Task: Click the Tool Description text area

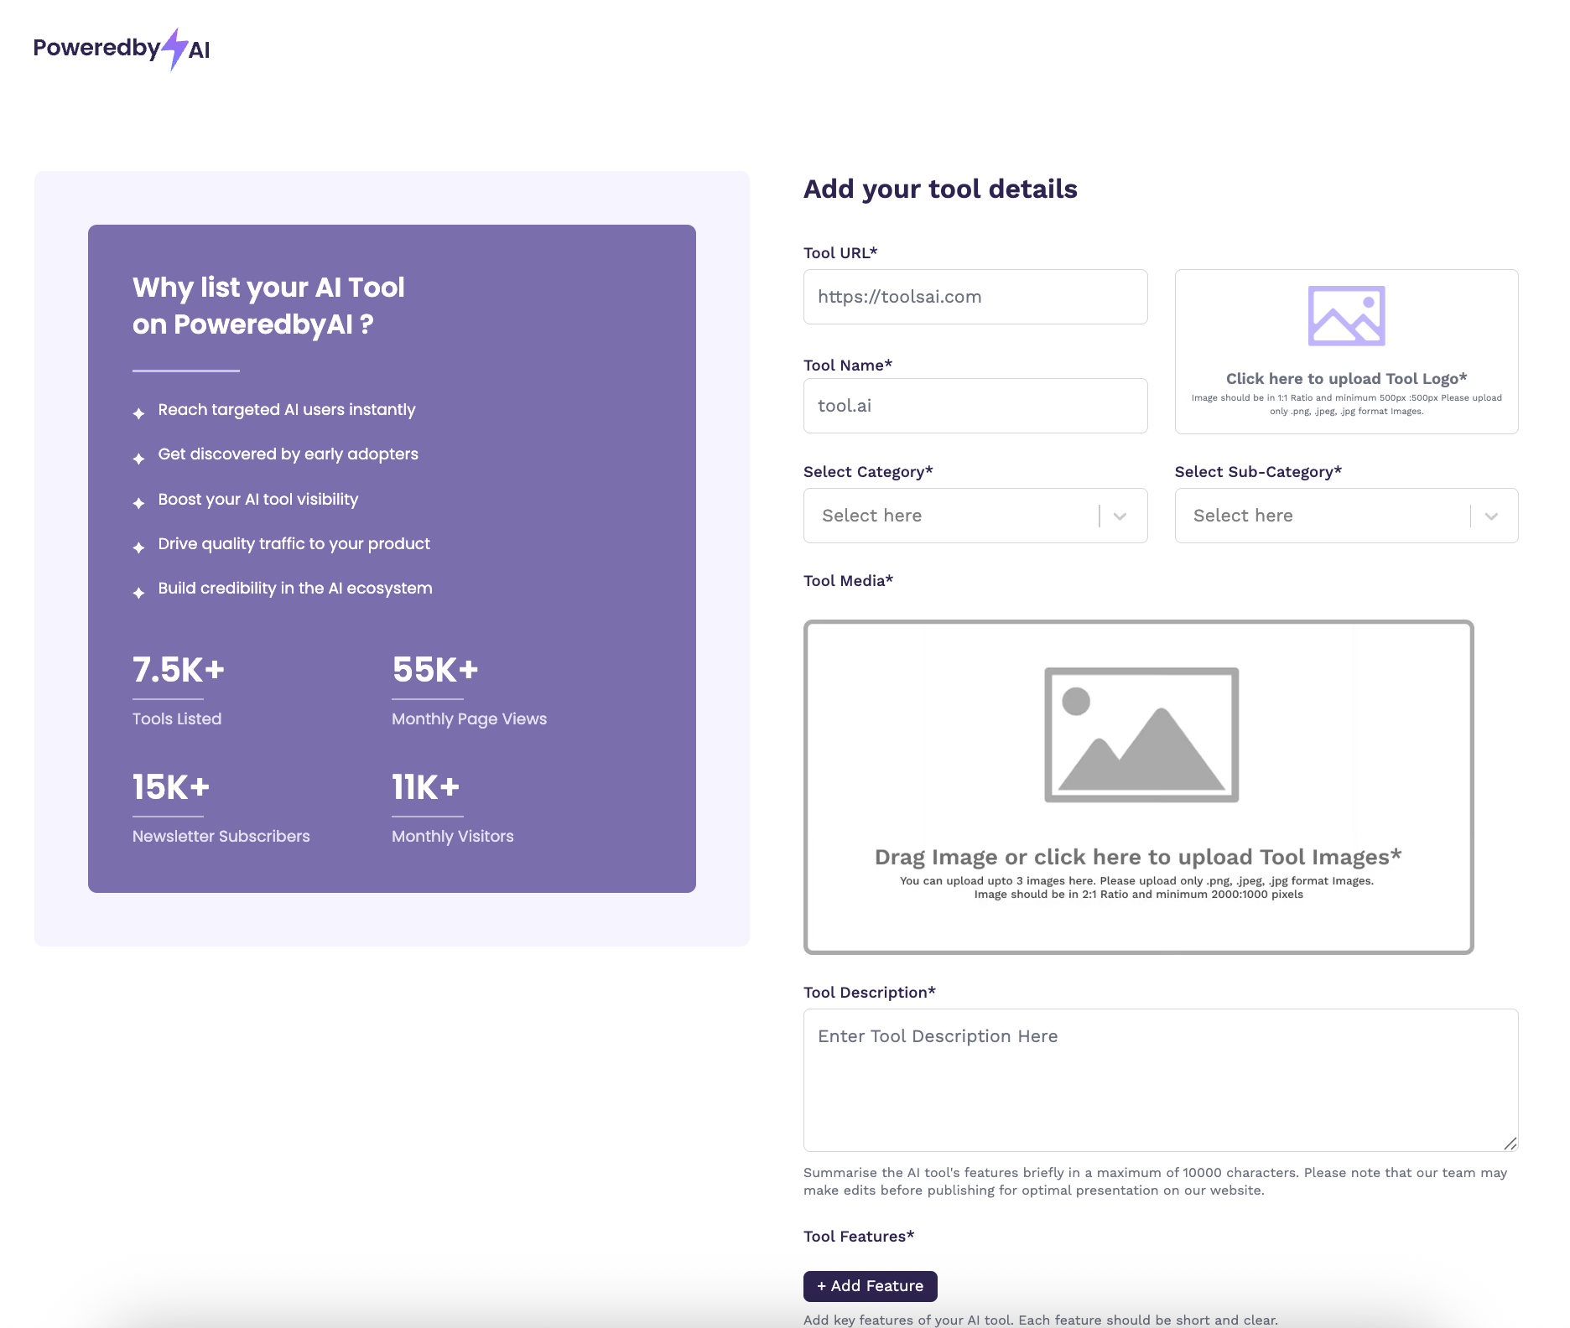Action: point(1161,1080)
